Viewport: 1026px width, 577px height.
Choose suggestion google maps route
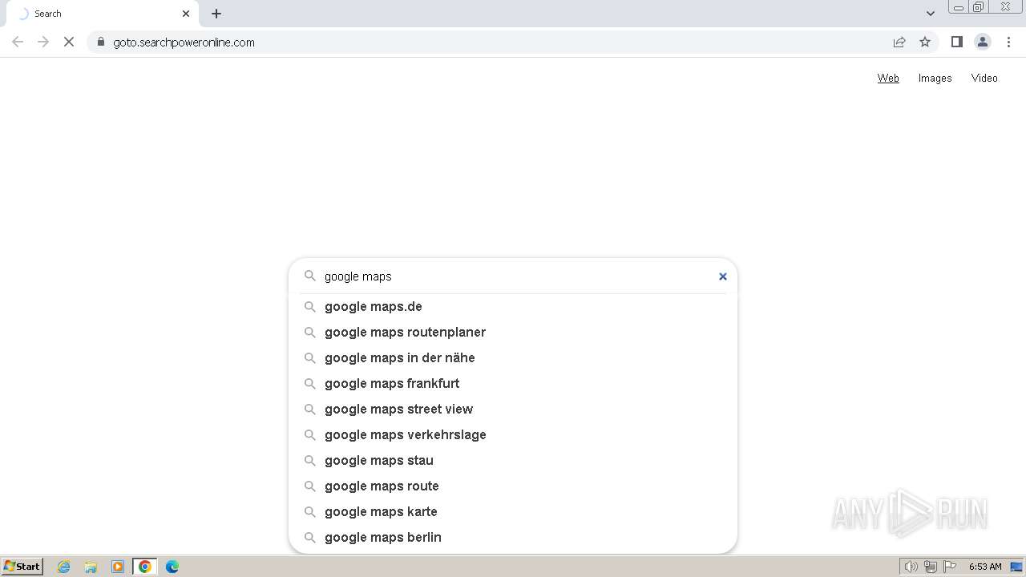[x=513, y=486]
